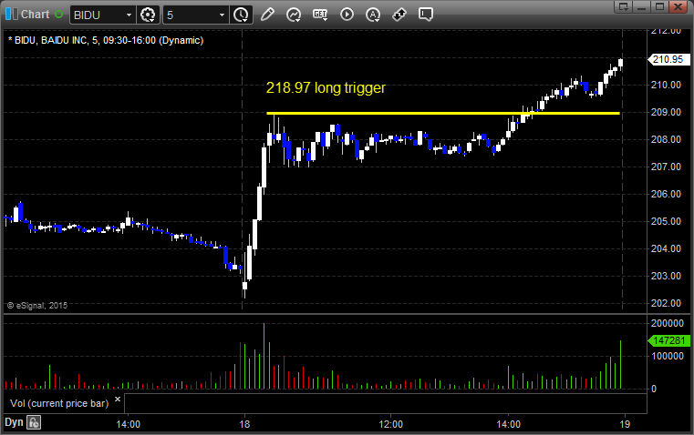The image size is (694, 435).
Task: Click the 200000 volume axis label
Action: [668, 323]
